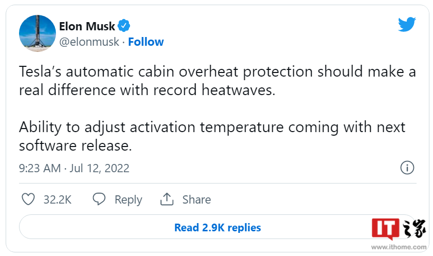Click the www.ithome.com watermark text
This screenshot has height=256, width=433.
[x=400, y=248]
